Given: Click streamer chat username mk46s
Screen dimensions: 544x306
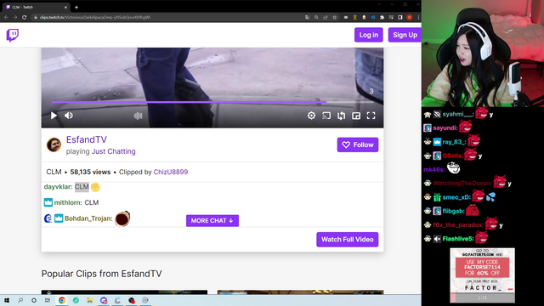Looking at the screenshot, I should (433, 170).
